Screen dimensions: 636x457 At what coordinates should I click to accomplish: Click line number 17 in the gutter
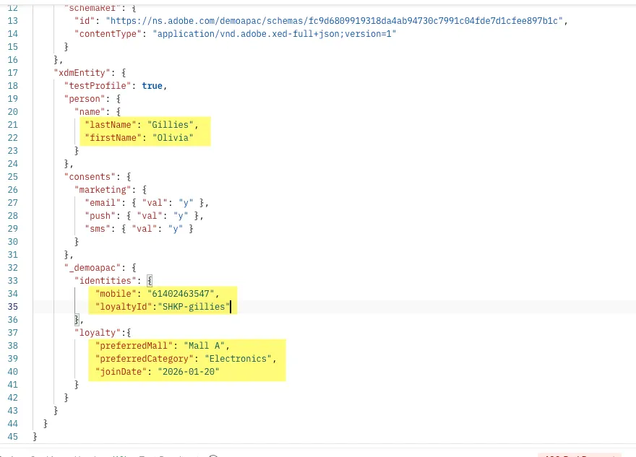[12, 72]
